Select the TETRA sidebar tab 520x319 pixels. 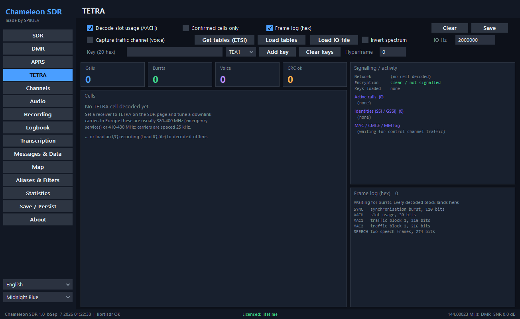pyautogui.click(x=38, y=75)
